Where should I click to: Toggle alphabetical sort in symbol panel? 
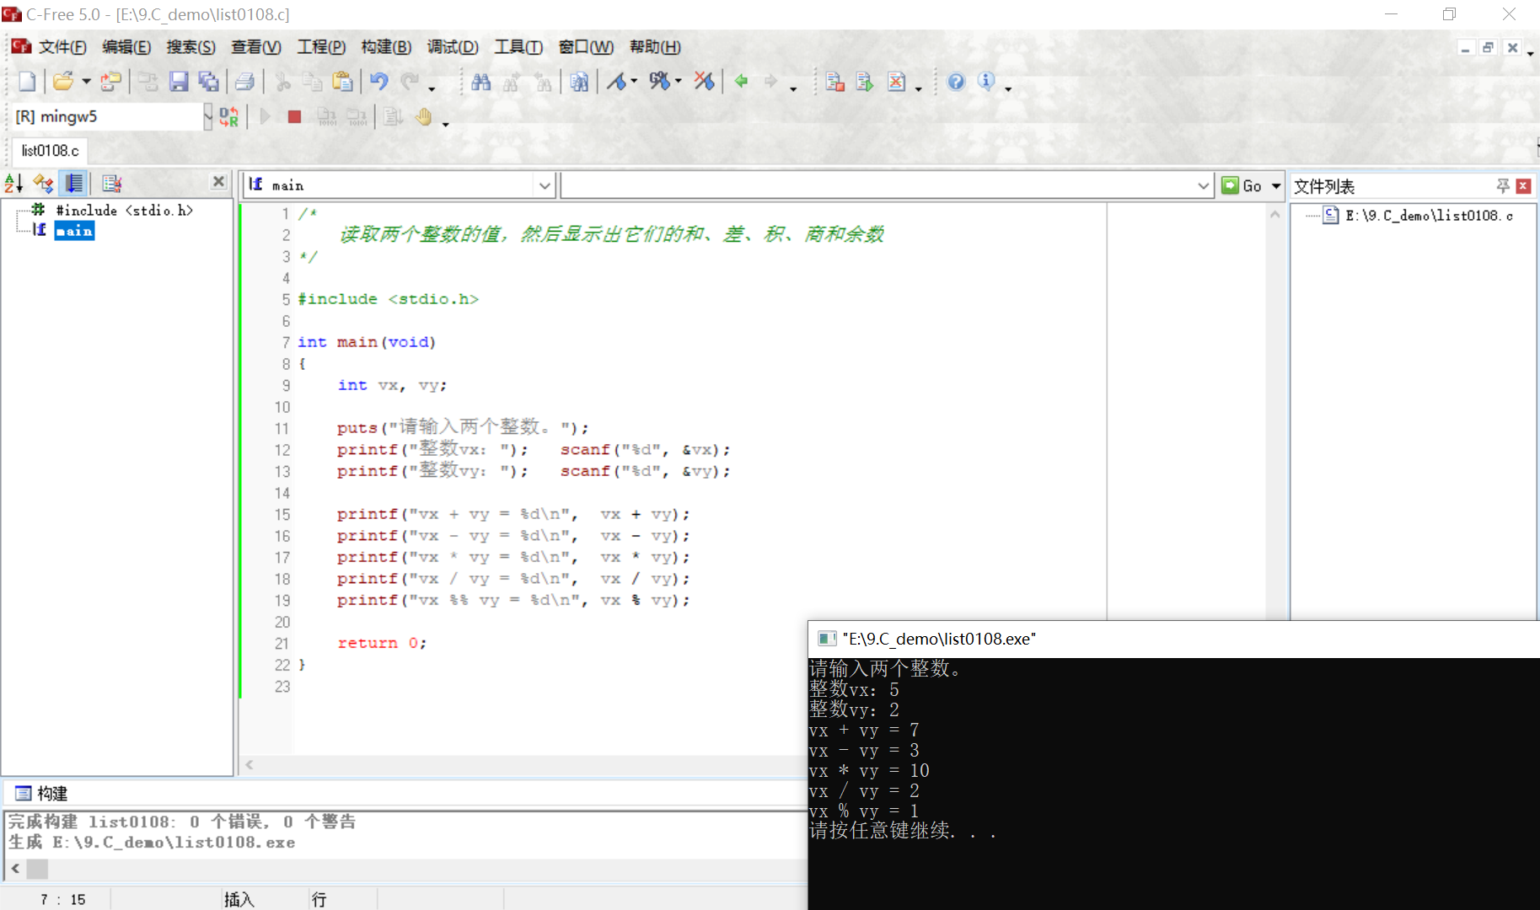tap(13, 183)
